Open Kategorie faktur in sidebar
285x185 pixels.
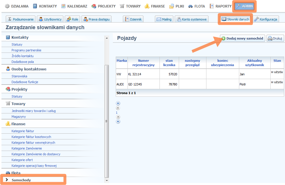(23, 131)
